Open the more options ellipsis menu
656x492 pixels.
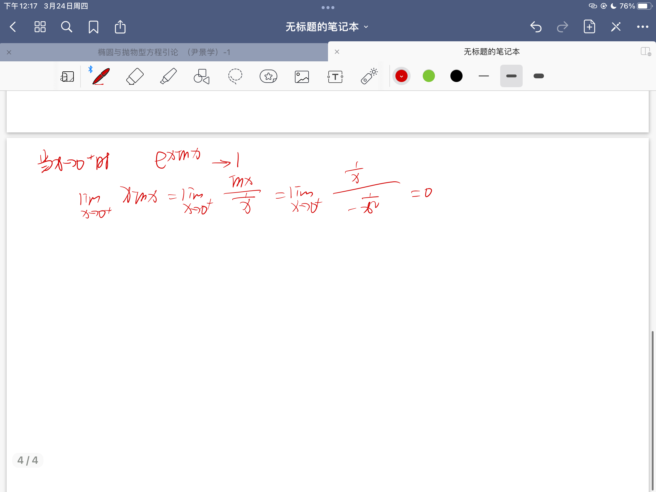coord(643,27)
